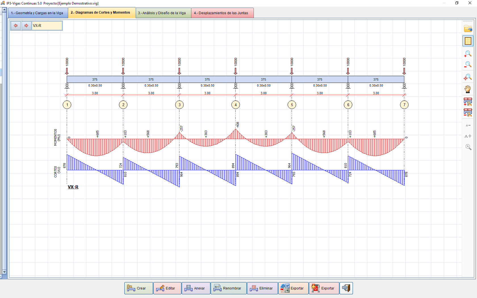Open an existing beam project file
The width and height of the screenshot is (477, 298).
[x=468, y=29]
